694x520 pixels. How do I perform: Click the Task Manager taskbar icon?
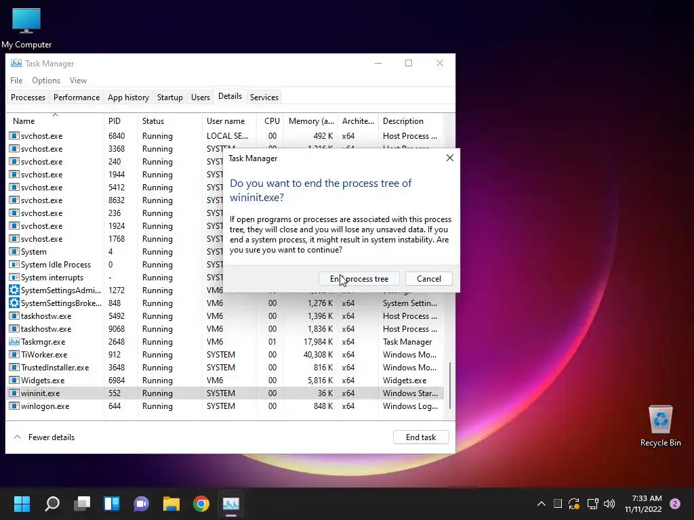pyautogui.click(x=231, y=504)
